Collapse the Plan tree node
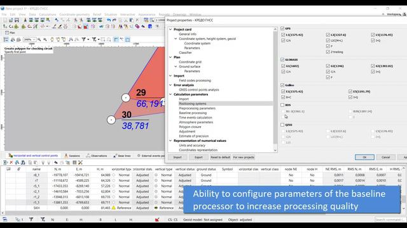The width and height of the screenshot is (407, 228). tap(170, 57)
